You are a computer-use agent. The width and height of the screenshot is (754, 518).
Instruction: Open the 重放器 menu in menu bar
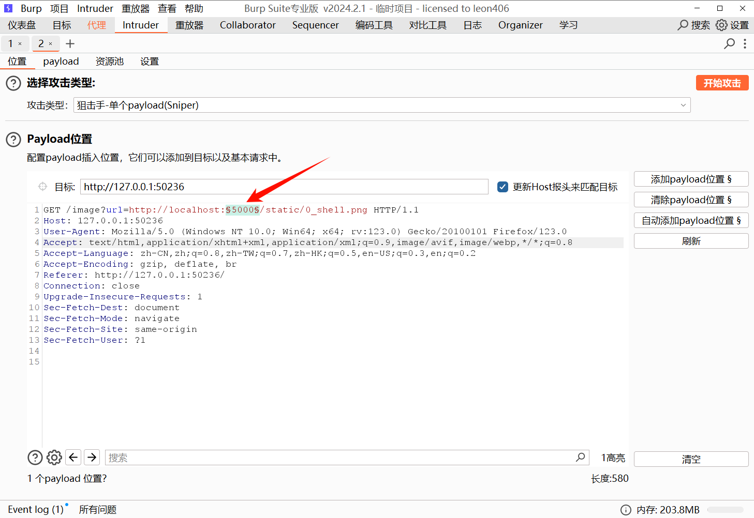(x=136, y=8)
